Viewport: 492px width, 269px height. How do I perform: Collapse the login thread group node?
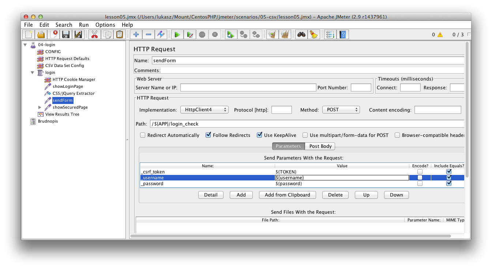click(33, 72)
